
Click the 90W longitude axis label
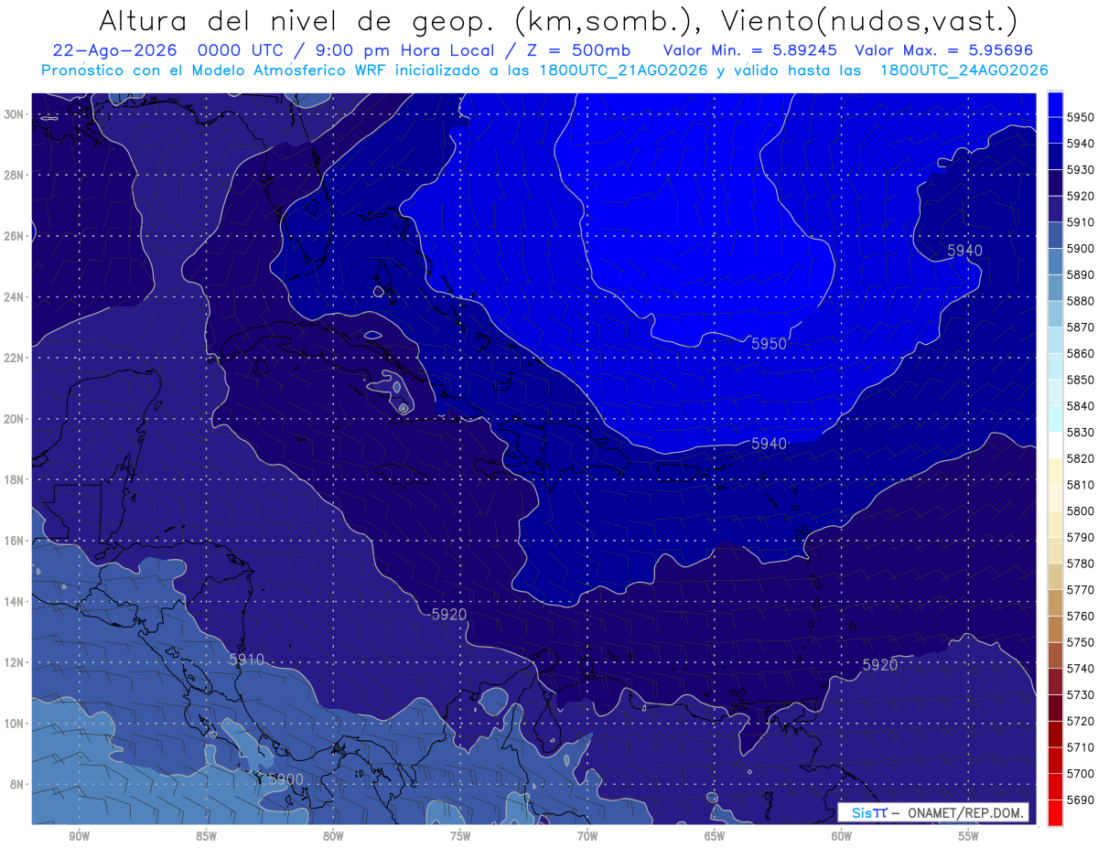click(79, 836)
